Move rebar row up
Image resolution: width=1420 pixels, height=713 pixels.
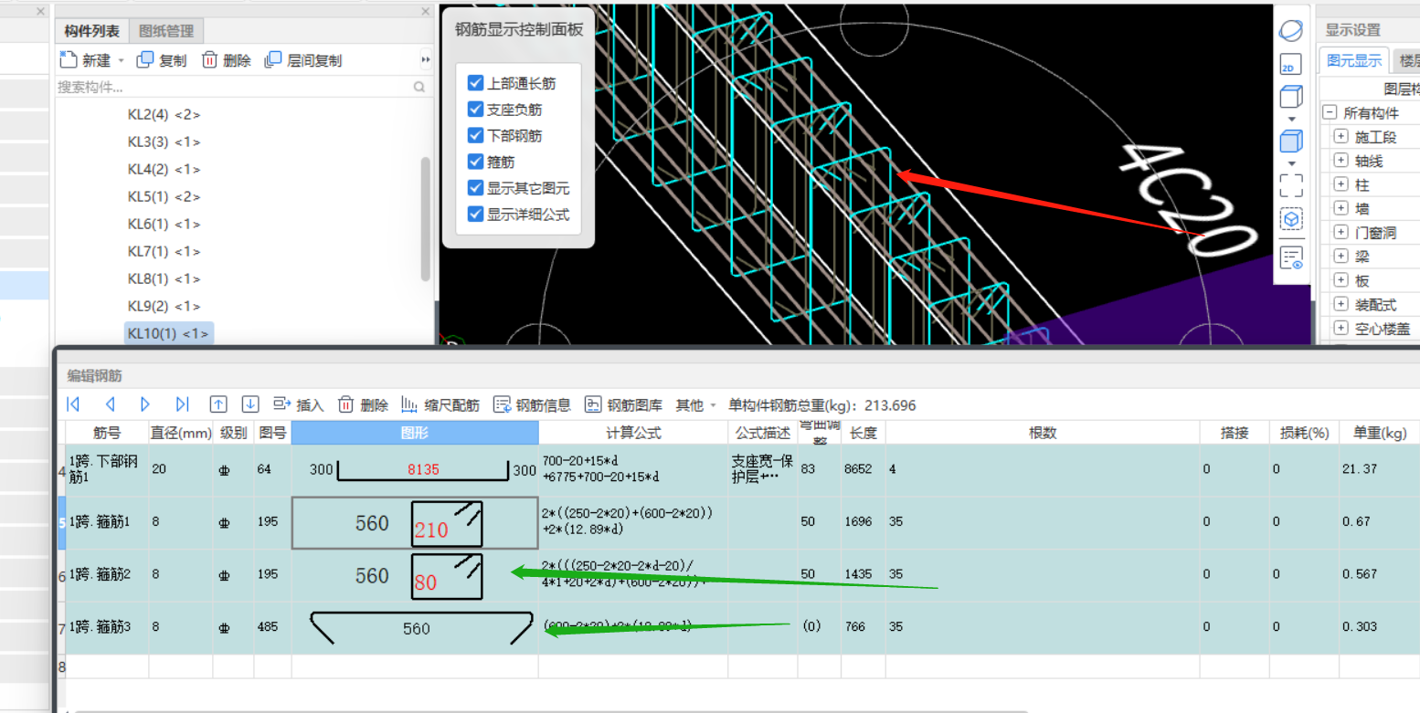(218, 404)
